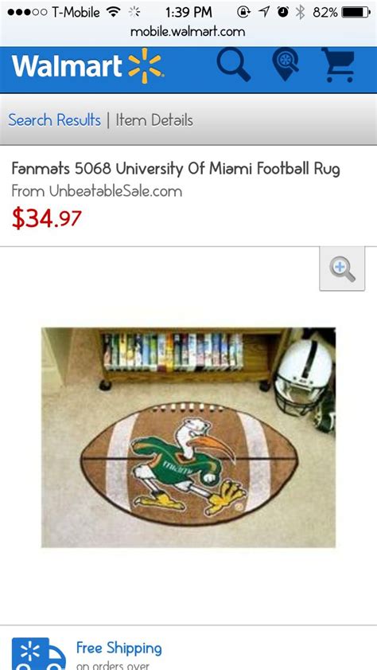Zoom the product image with magnifier button

pos(342,269)
